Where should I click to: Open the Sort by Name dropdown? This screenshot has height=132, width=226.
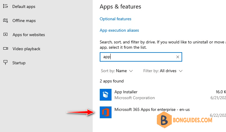tap(117, 71)
